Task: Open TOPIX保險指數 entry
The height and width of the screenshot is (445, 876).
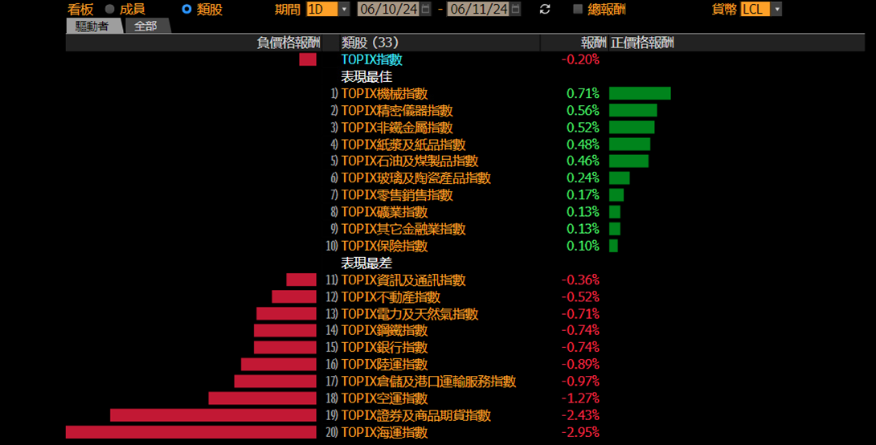Action: 384,246
